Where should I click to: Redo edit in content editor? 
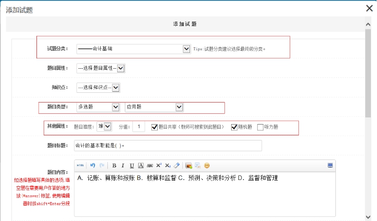tap(102, 165)
